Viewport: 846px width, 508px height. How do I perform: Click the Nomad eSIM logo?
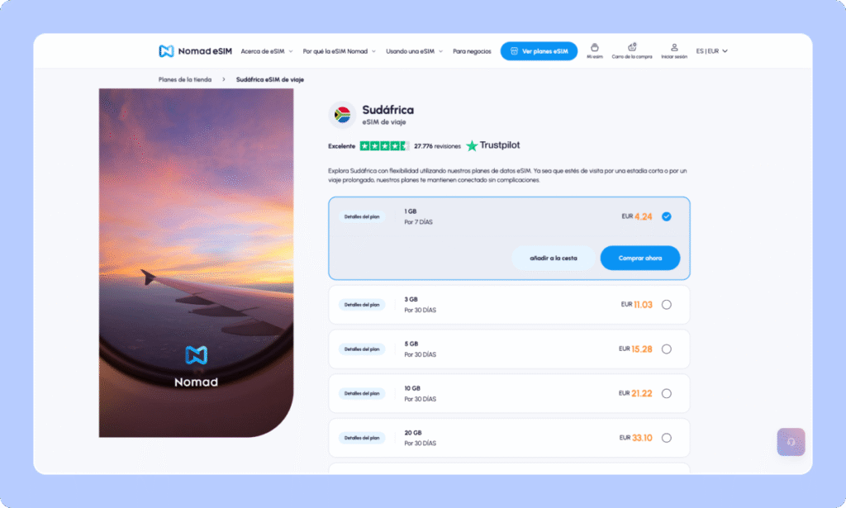195,51
